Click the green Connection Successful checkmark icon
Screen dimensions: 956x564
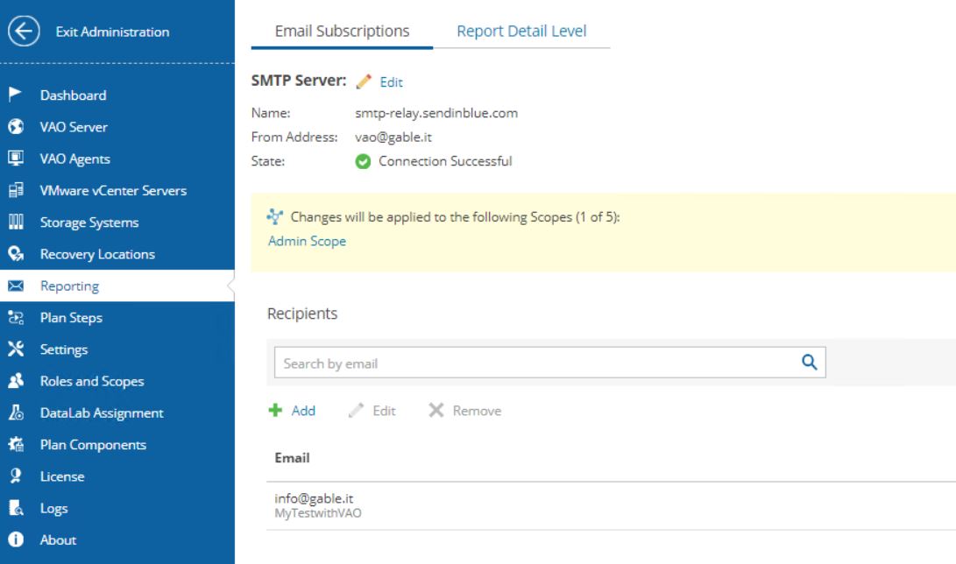[363, 161]
